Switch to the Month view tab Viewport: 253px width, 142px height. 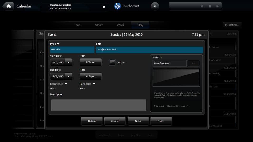(x=99, y=25)
